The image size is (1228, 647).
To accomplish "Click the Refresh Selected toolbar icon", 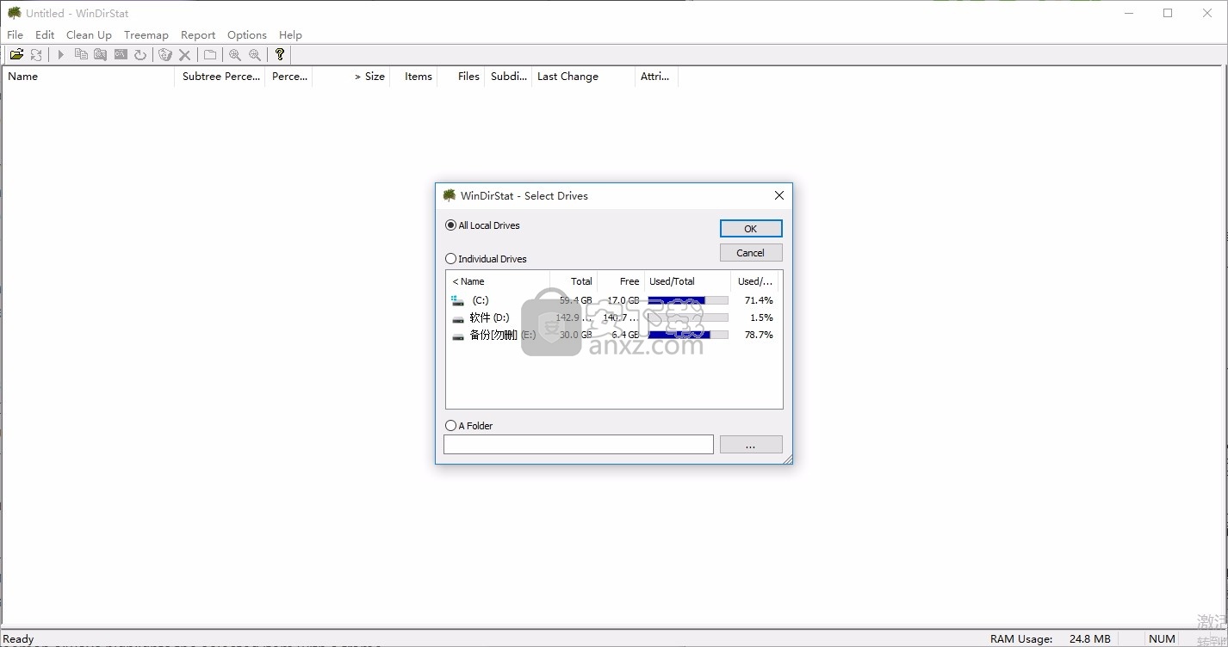I will [x=140, y=54].
